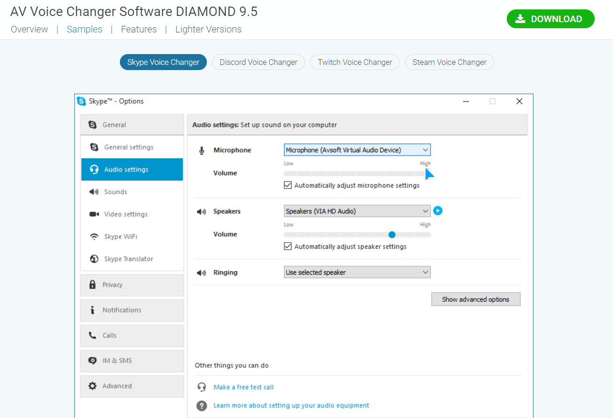This screenshot has width=613, height=418.
Task: Open Learn more about audio equipment link
Action: tap(291, 405)
